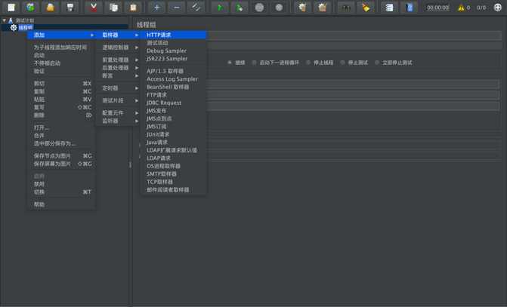507x307 pixels.
Task: Select the 停止线程 radio button
Action: pos(308,63)
